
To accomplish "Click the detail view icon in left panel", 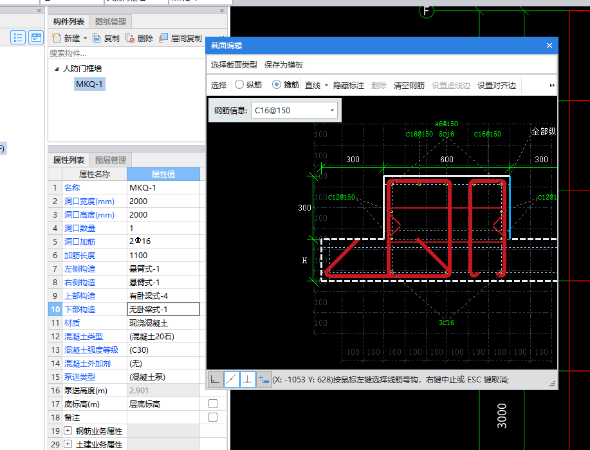I will tap(36, 37).
